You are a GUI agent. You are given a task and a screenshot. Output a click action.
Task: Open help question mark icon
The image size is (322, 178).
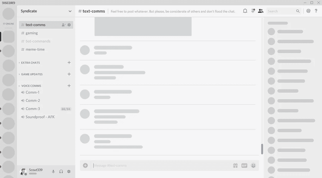coord(316,11)
